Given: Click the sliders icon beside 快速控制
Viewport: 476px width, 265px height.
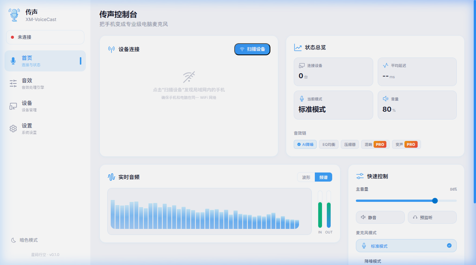Looking at the screenshot, I should pyautogui.click(x=360, y=176).
